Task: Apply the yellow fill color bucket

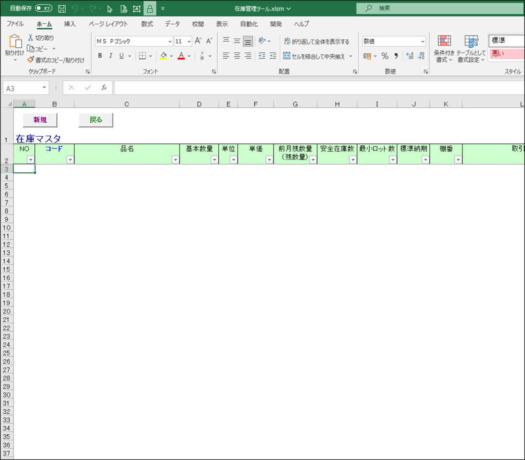Action: pos(164,56)
